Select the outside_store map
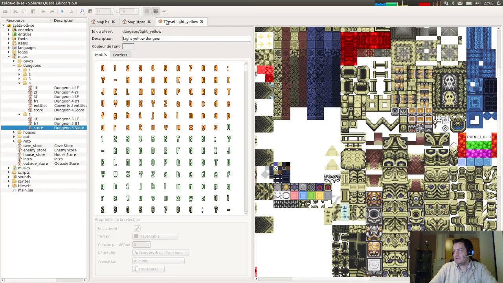Image resolution: width=503 pixels, height=283 pixels. pyautogui.click(x=48, y=164)
